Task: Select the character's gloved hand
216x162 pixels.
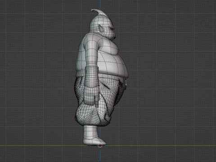Action: click(x=91, y=96)
